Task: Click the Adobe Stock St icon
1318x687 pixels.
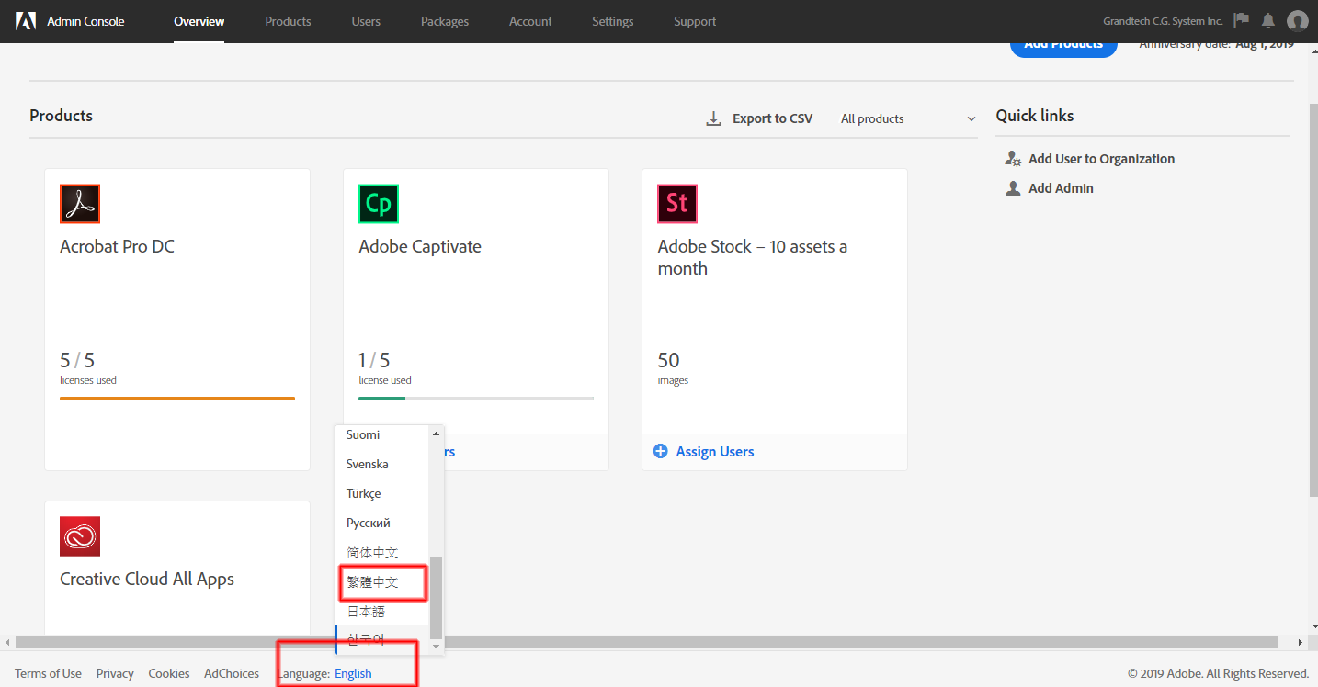Action: (x=677, y=204)
